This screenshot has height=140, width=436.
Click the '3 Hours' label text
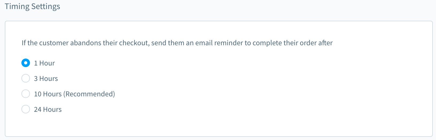tap(46, 79)
